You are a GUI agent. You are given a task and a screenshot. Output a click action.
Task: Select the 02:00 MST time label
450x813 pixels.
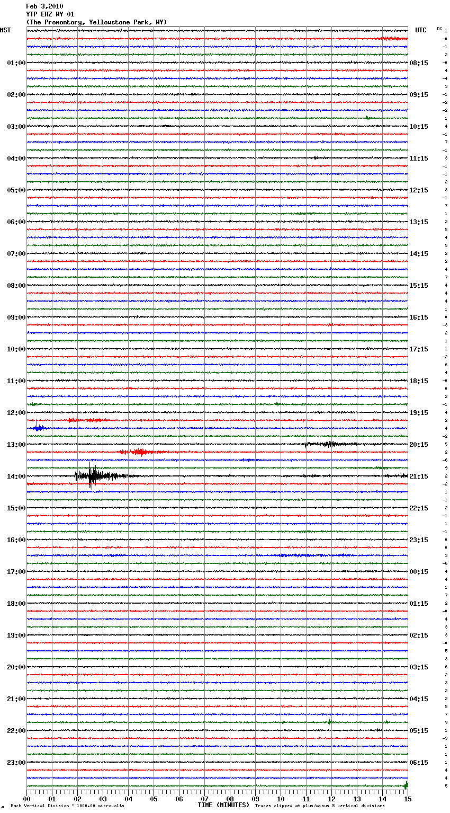click(16, 95)
